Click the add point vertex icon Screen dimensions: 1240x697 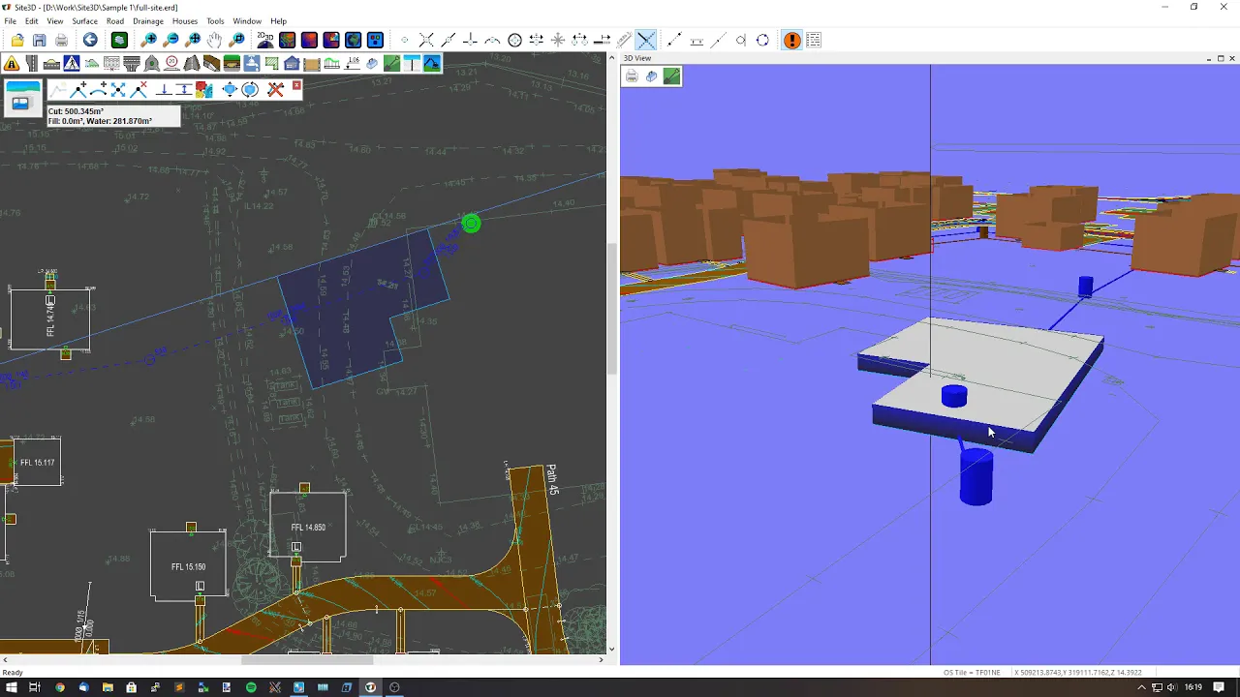[78, 89]
